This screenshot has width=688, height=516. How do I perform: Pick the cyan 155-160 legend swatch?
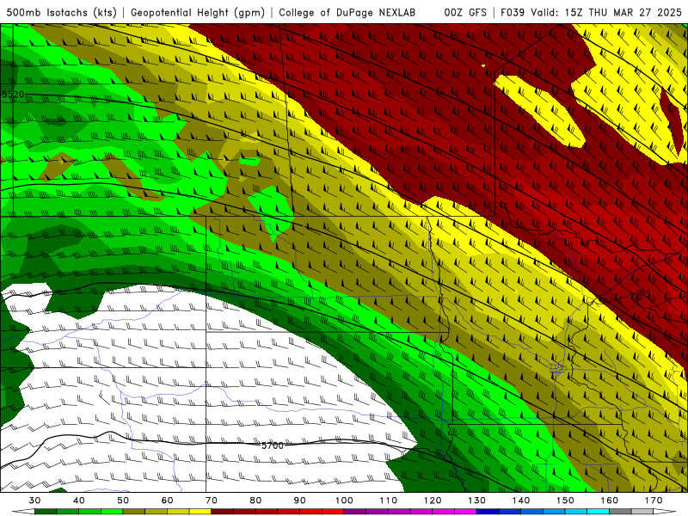coord(598,512)
